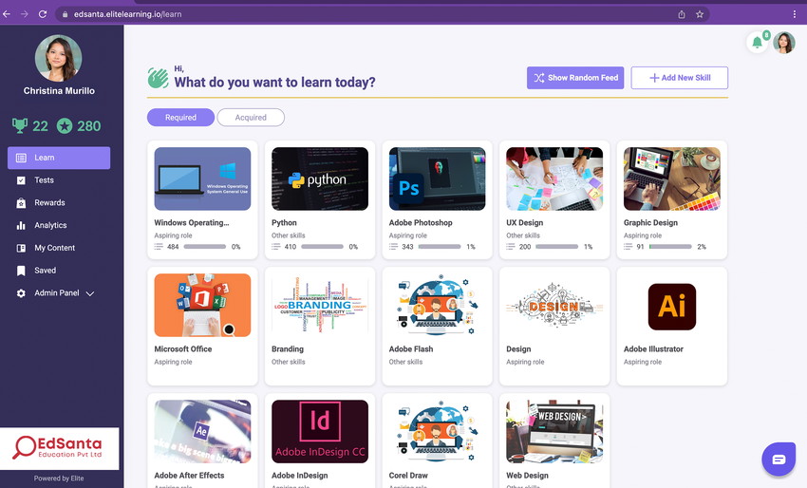Click the EdSanta logo
This screenshot has width=807, height=488.
click(x=59, y=448)
